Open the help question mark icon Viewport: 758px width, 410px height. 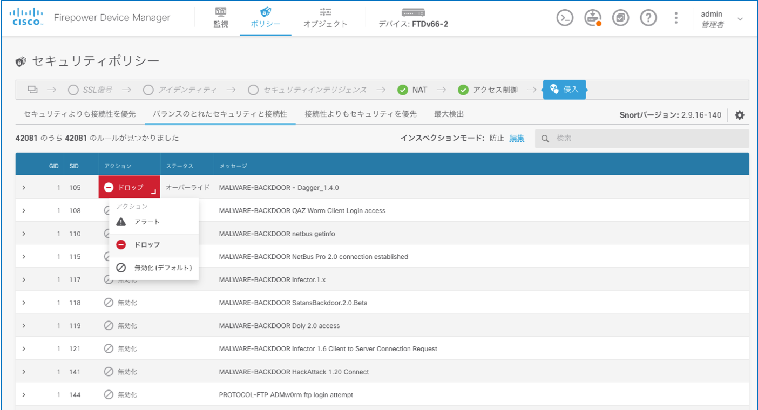pos(648,18)
